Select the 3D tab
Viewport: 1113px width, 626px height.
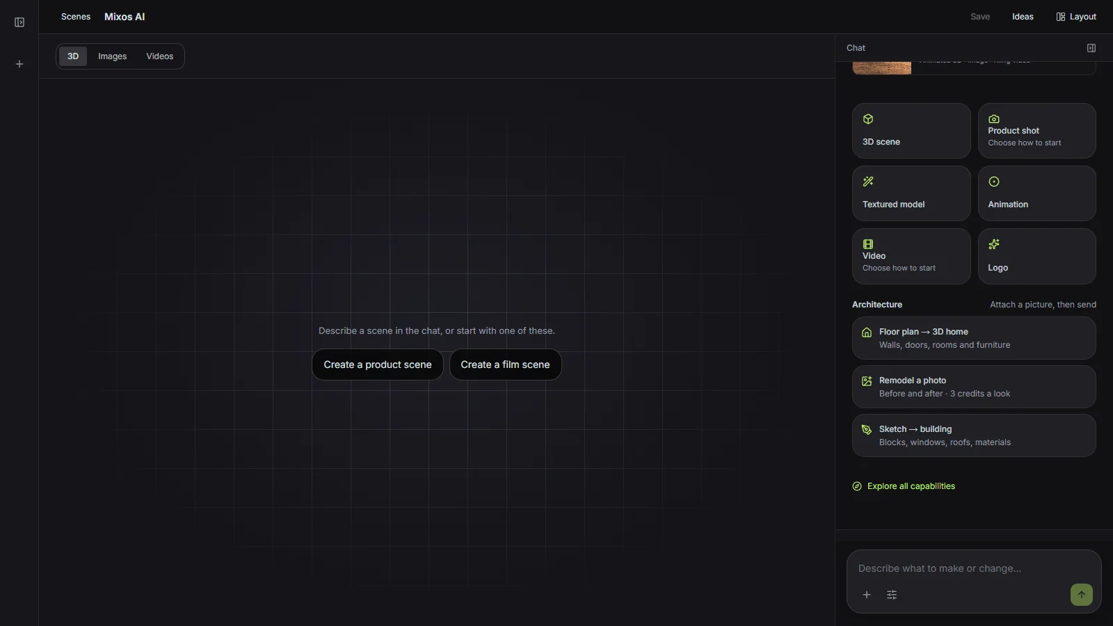coord(73,56)
